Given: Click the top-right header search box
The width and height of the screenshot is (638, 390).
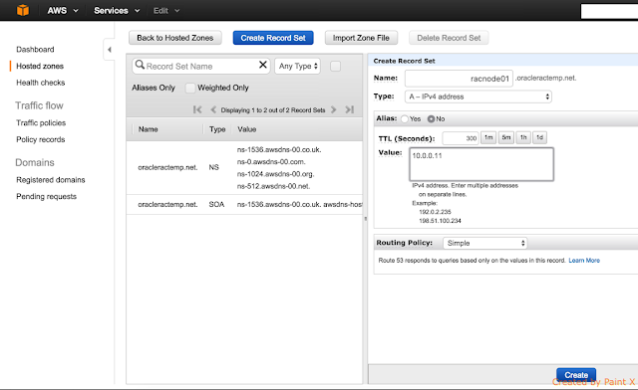Looking at the screenshot, I should tap(609, 11).
